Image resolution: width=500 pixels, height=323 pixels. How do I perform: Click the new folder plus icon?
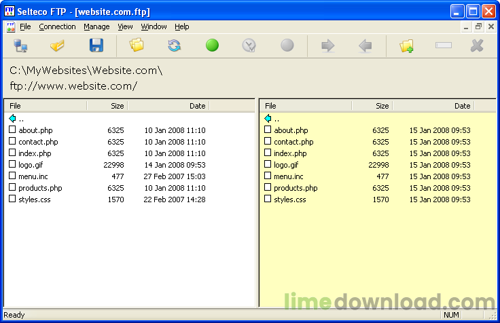(x=406, y=46)
